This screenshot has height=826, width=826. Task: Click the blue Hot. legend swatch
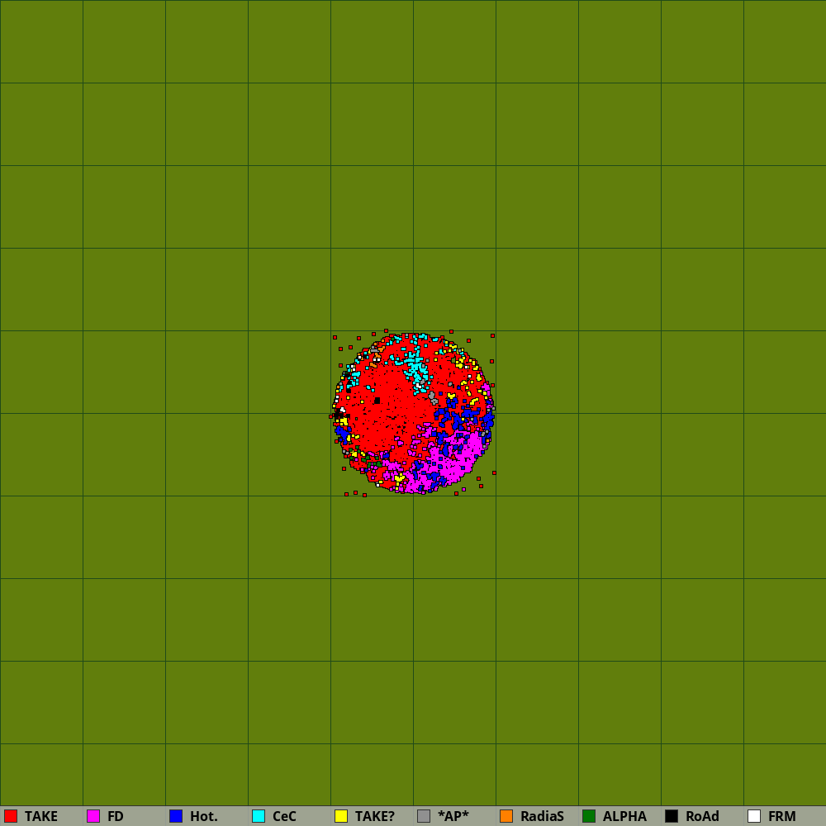[176, 816]
